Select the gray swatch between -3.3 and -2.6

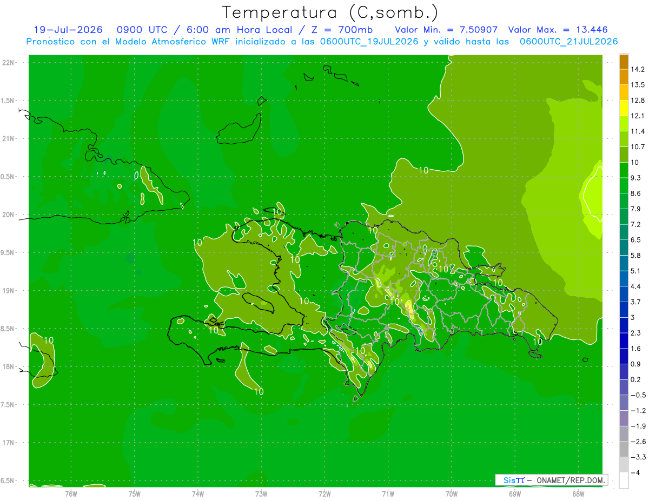point(624,449)
